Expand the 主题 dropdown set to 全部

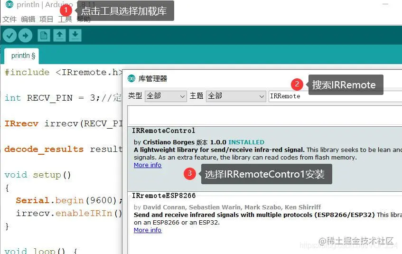[236, 96]
